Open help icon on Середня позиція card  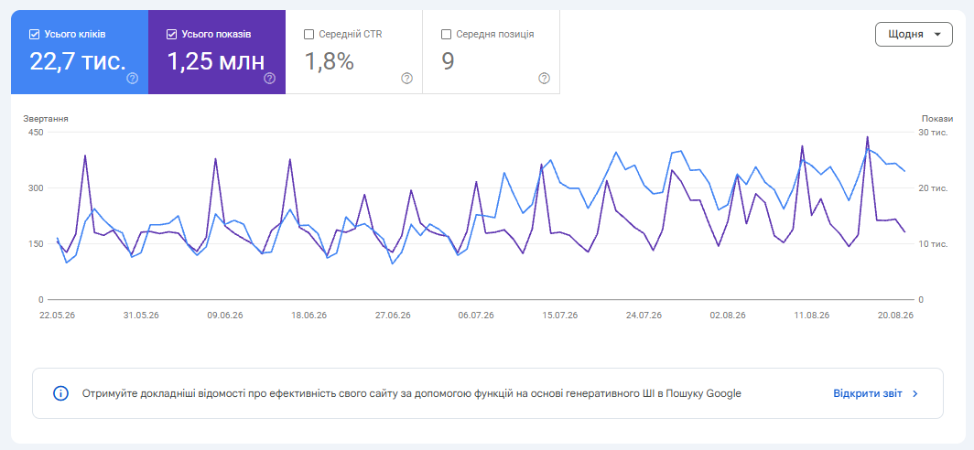click(544, 79)
